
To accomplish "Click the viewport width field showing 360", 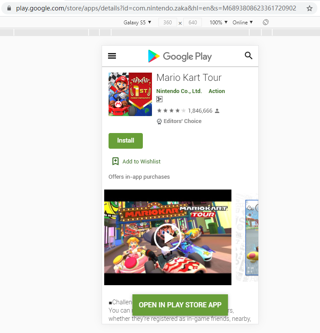I will click(x=167, y=22).
